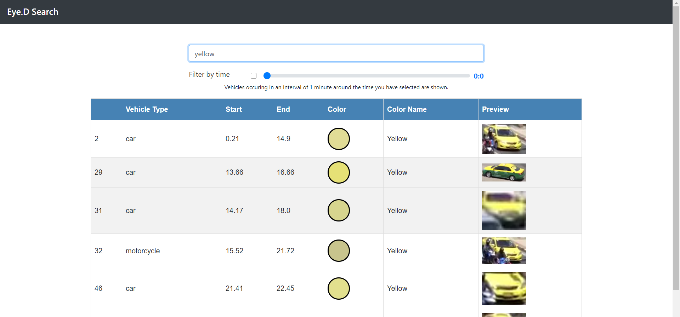Click color swatch for vehicle 29
Image resolution: width=680 pixels, height=317 pixels.
[339, 172]
